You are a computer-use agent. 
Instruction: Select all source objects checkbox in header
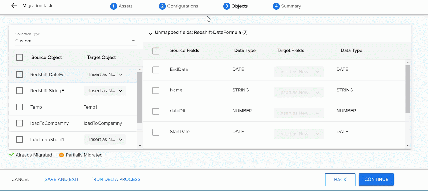click(20, 57)
